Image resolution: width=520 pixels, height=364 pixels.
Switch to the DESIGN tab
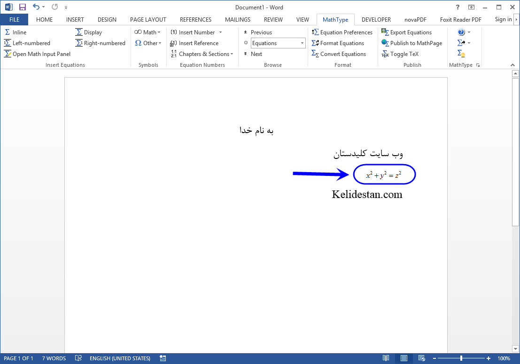pos(107,20)
